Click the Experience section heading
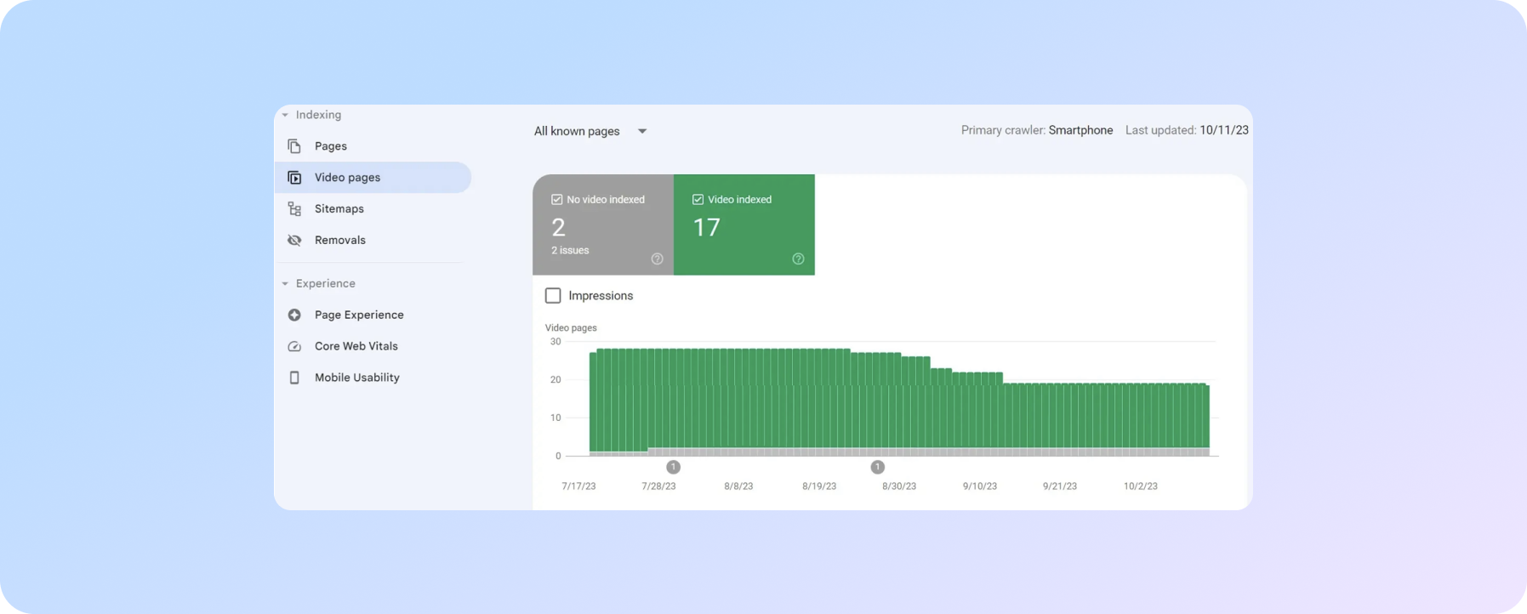 (326, 284)
